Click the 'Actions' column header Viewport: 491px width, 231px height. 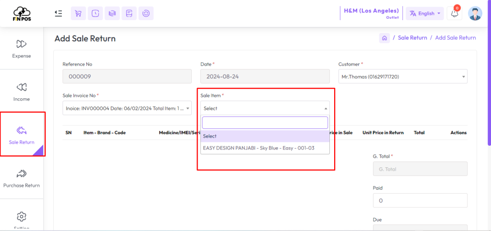458,132
